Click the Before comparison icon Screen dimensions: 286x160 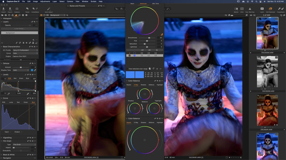(236, 9)
